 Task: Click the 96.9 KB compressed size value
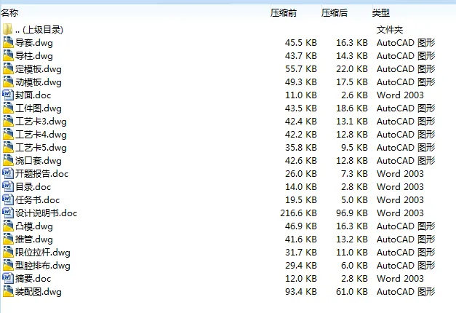pyautogui.click(x=352, y=213)
